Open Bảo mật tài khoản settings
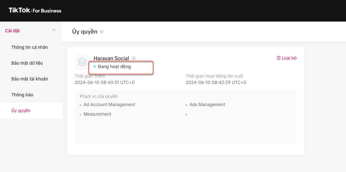 pyautogui.click(x=30, y=79)
